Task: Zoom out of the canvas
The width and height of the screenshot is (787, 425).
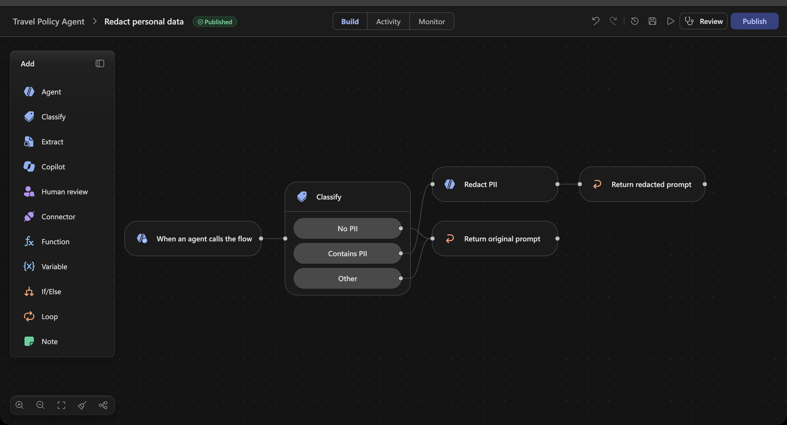Action: [40, 405]
